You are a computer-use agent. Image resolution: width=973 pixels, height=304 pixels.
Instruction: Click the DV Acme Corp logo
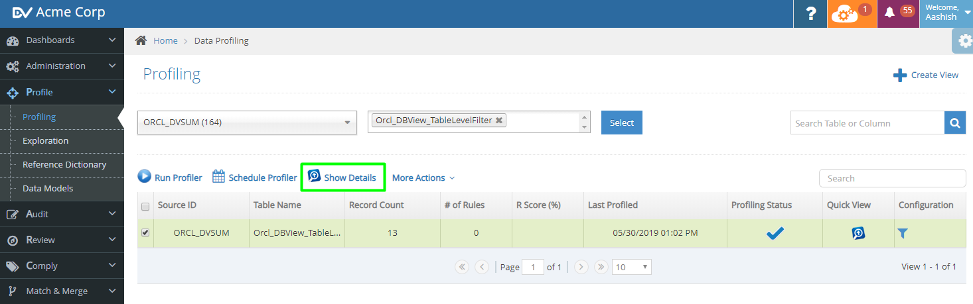[x=58, y=13]
